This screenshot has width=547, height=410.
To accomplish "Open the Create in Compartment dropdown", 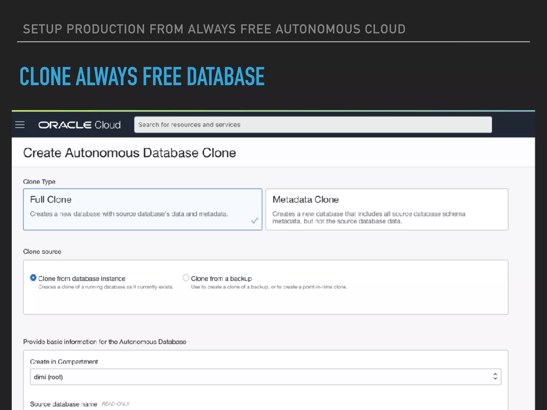I will pos(265,377).
